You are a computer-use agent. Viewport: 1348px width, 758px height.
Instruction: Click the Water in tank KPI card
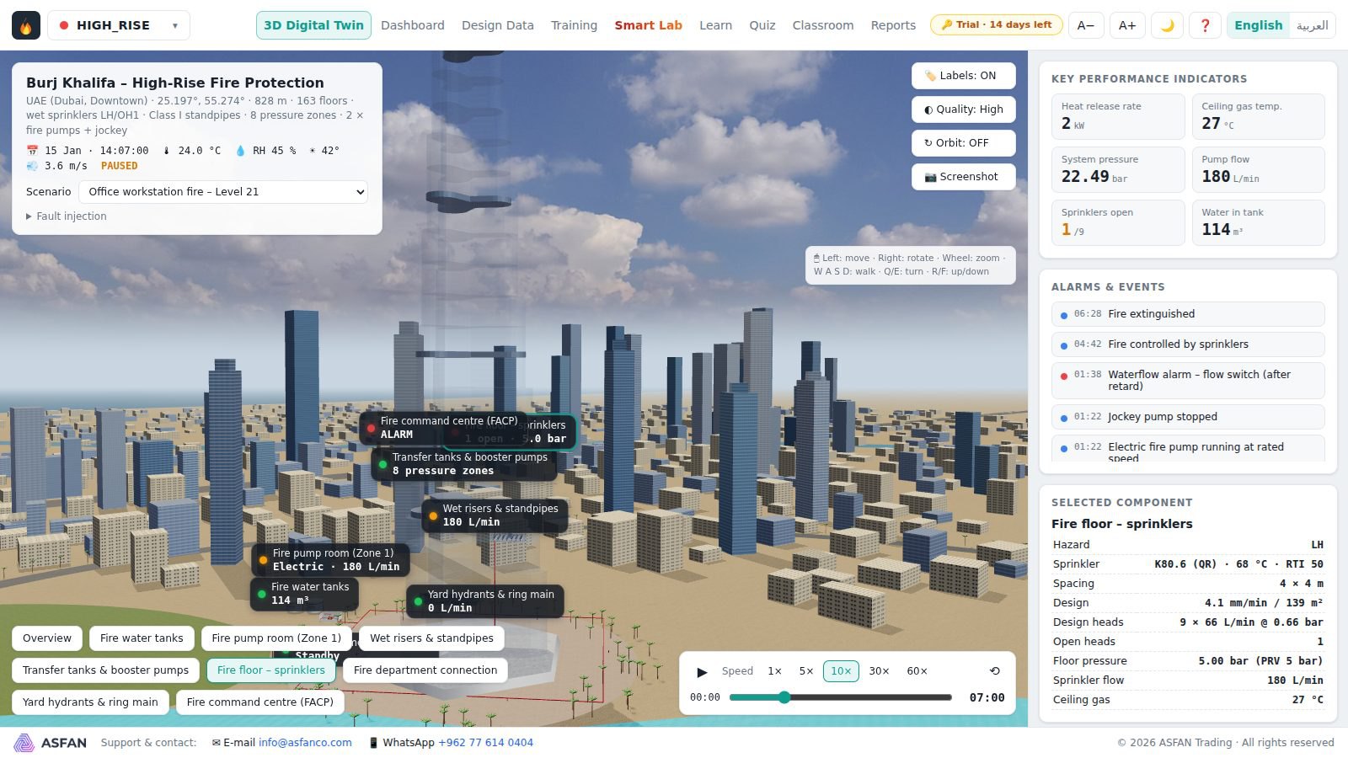[1258, 222]
